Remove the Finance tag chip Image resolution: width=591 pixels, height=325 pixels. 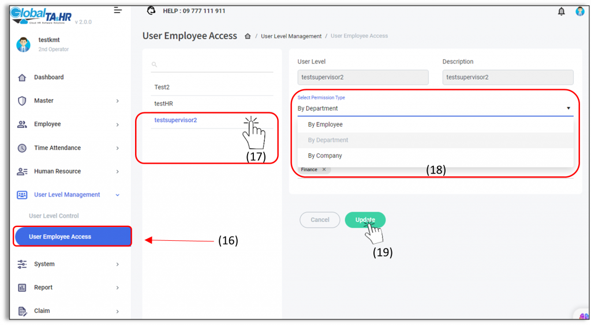pos(324,169)
